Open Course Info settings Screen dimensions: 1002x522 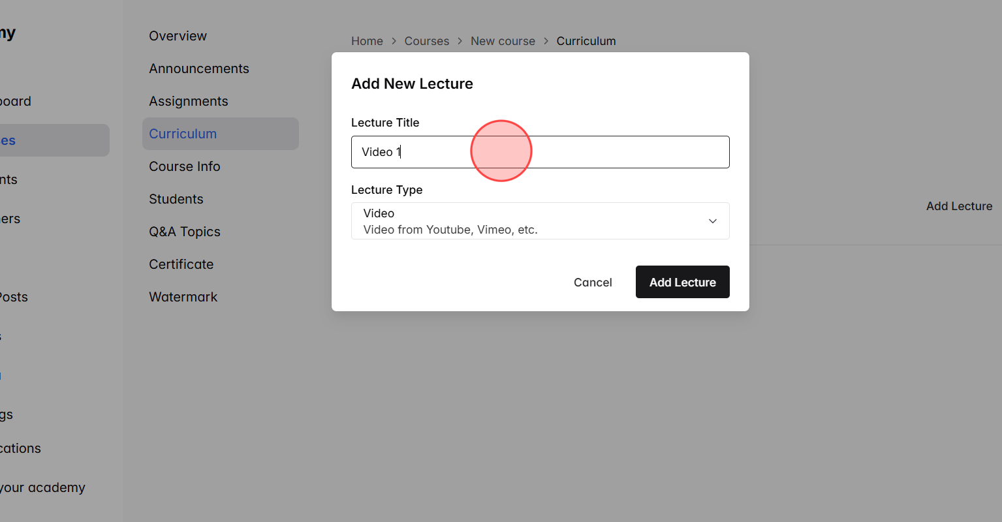184,166
